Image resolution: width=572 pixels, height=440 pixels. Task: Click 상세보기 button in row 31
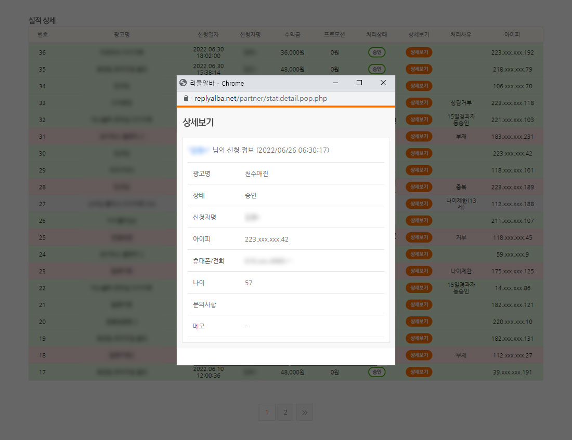click(x=419, y=137)
